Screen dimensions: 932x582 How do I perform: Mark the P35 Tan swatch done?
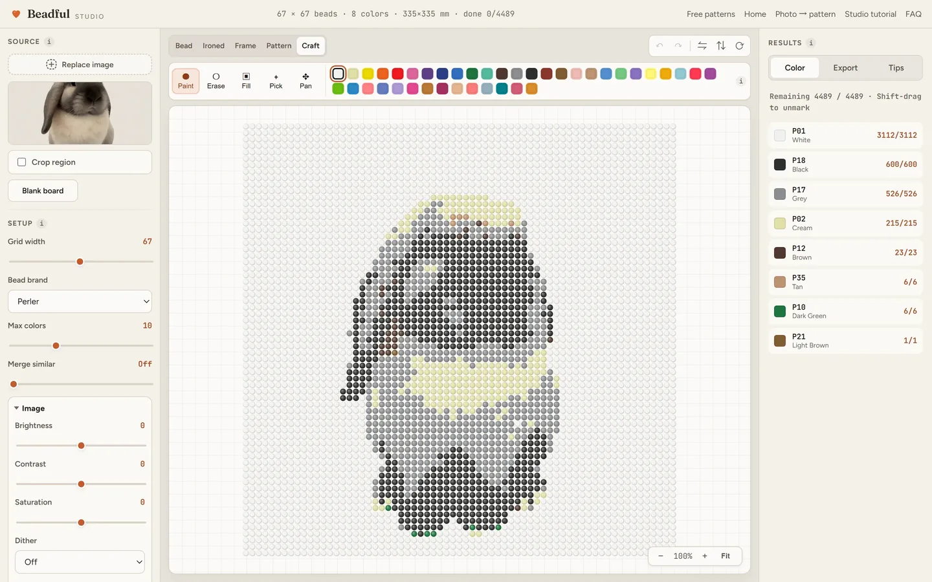[780, 282]
